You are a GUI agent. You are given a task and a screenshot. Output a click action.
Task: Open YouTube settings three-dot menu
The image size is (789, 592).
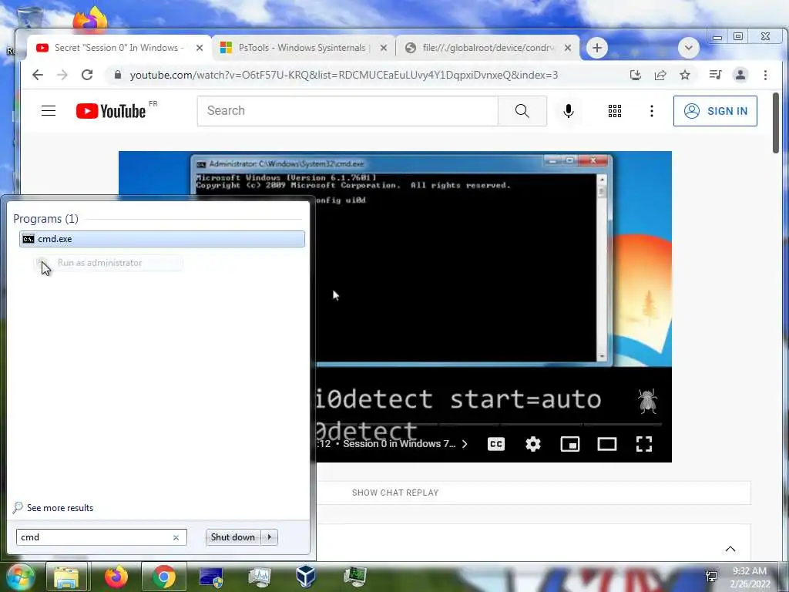652,111
